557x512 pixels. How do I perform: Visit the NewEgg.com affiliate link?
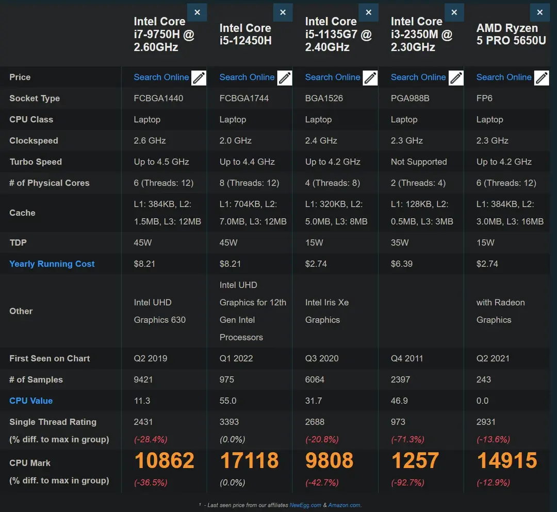305,505
